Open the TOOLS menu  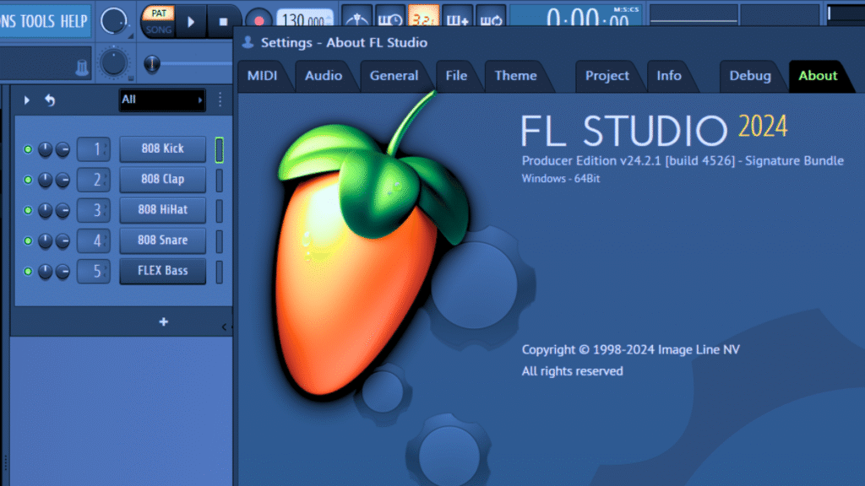click(x=37, y=21)
